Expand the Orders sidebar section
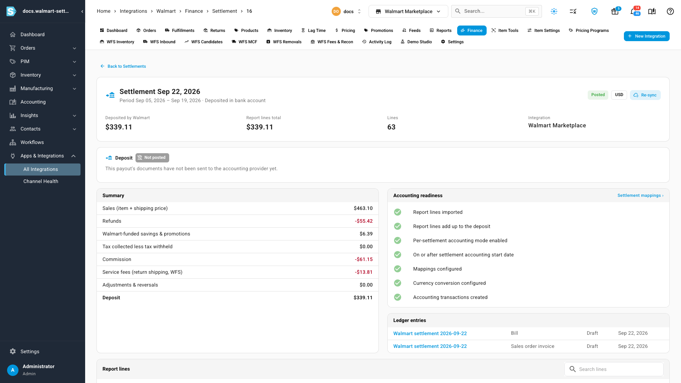The height and width of the screenshot is (383, 681). pos(43,48)
